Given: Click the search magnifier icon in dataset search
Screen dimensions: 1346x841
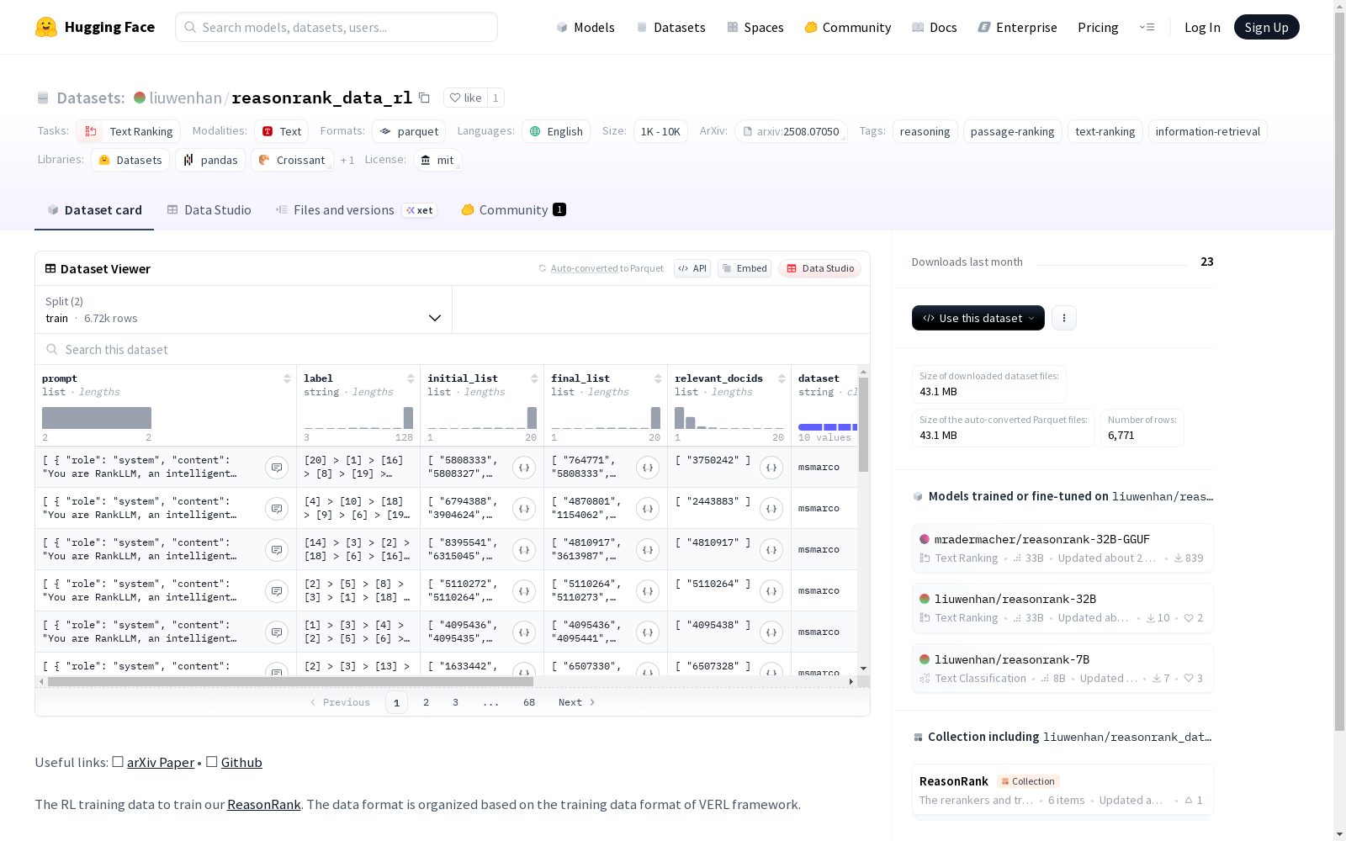Looking at the screenshot, I should [x=52, y=349].
